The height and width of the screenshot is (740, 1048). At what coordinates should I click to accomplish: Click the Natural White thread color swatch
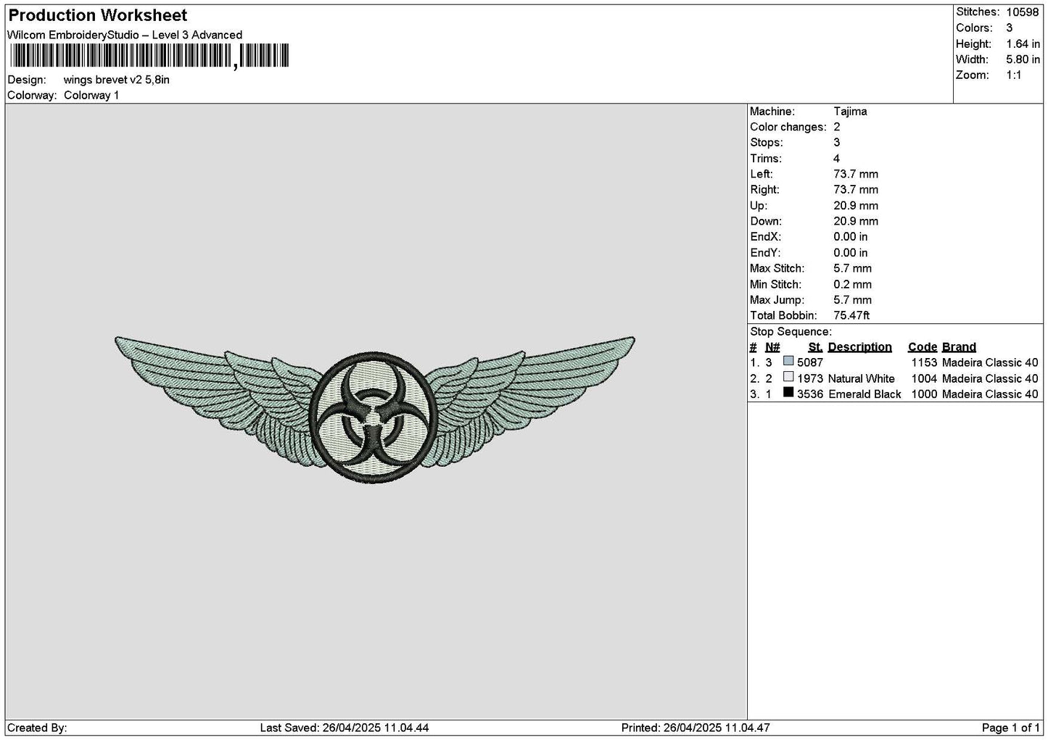(x=788, y=377)
